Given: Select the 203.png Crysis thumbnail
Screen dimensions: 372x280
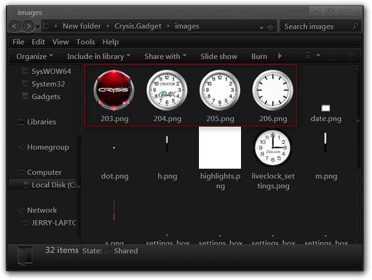Looking at the screenshot, I should pyautogui.click(x=114, y=90).
